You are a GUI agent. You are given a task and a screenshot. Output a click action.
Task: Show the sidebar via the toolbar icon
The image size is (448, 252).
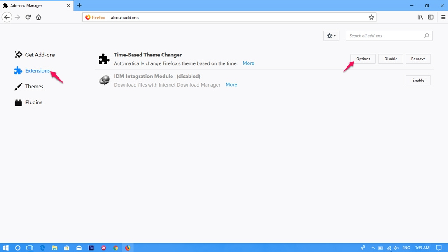pos(430,17)
